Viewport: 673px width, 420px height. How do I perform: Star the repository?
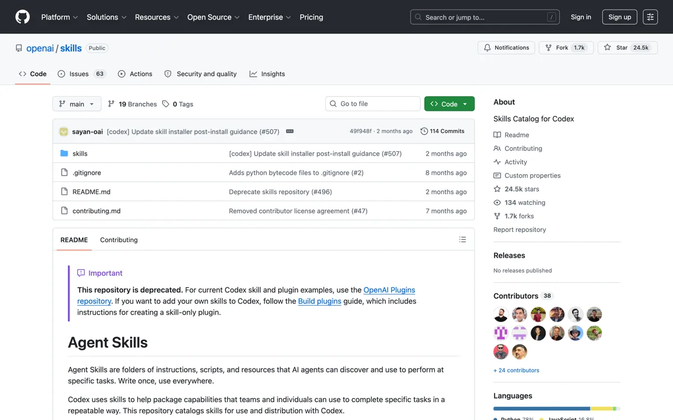click(x=627, y=48)
